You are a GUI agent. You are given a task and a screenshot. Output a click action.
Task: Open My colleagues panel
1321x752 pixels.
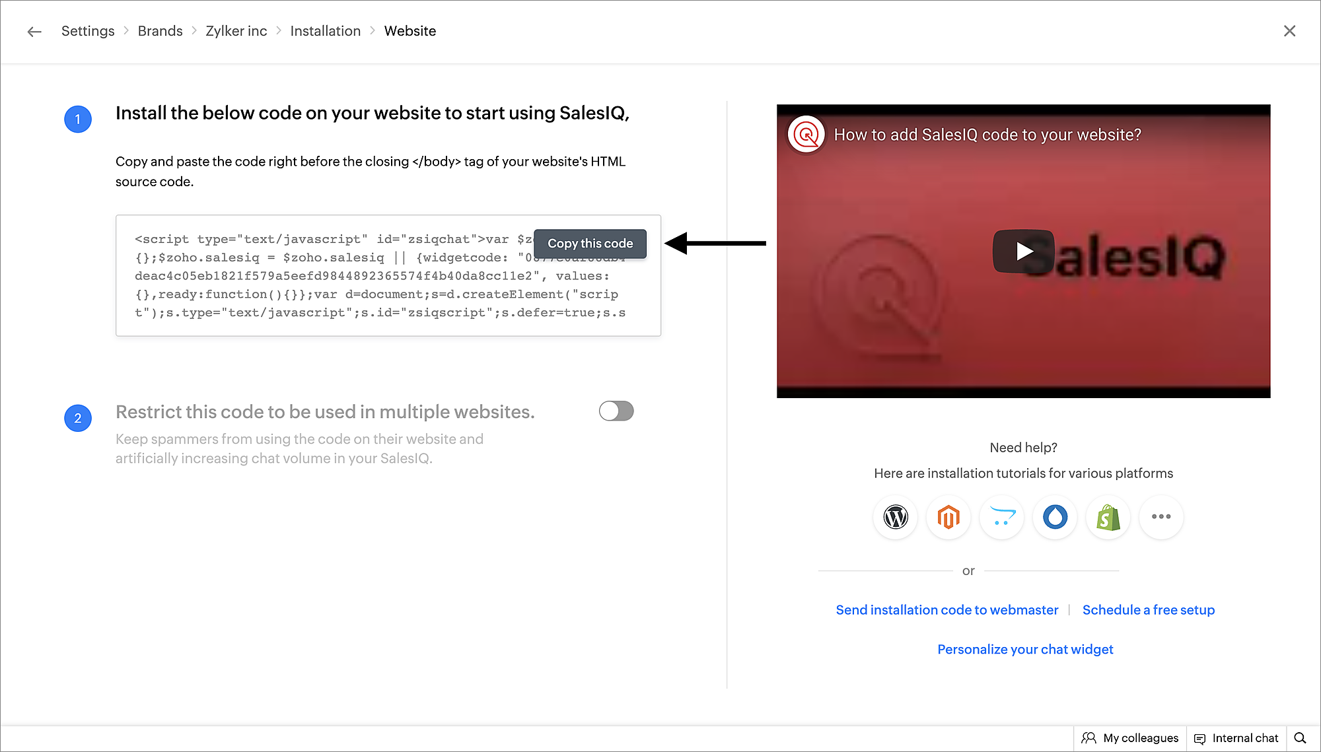[1130, 738]
